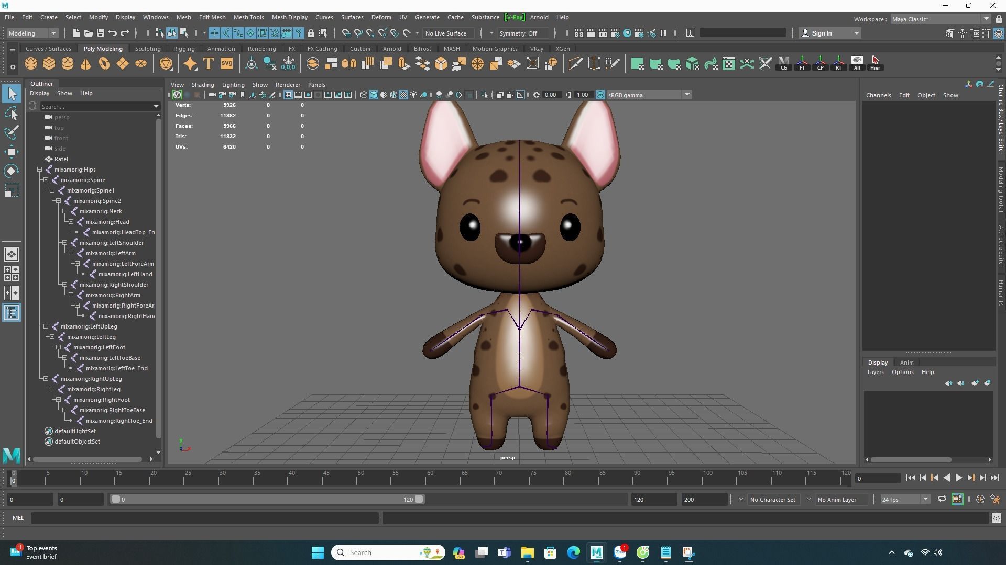Screen dimensions: 1006x565
Task: Click the New scene icon
Action: tap(76, 33)
